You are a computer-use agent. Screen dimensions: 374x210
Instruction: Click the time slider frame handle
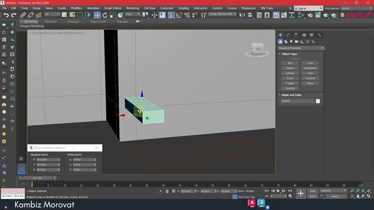point(37,178)
